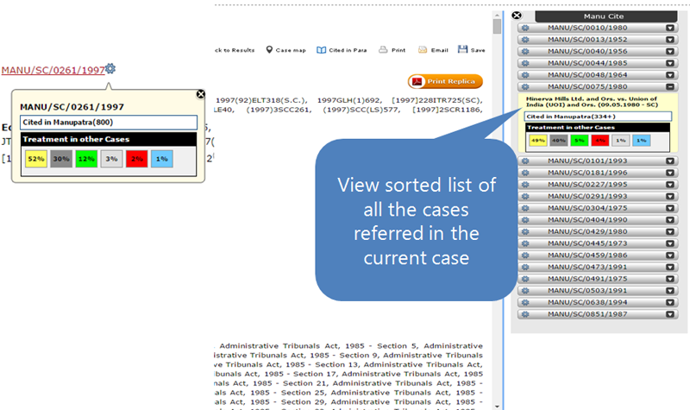690x410 pixels.
Task: Collapse the MANU/SC/0075/1980 entry
Action: [669, 87]
